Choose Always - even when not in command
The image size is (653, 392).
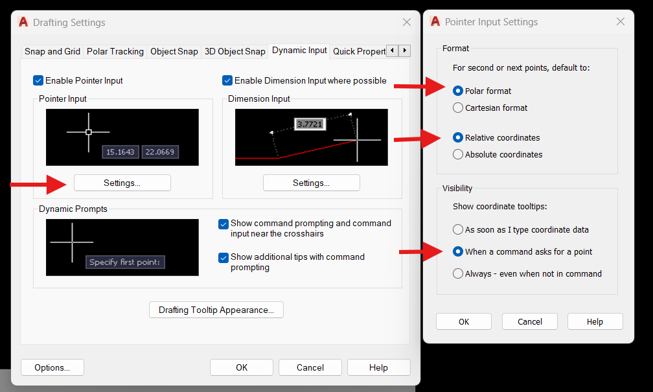pos(457,273)
